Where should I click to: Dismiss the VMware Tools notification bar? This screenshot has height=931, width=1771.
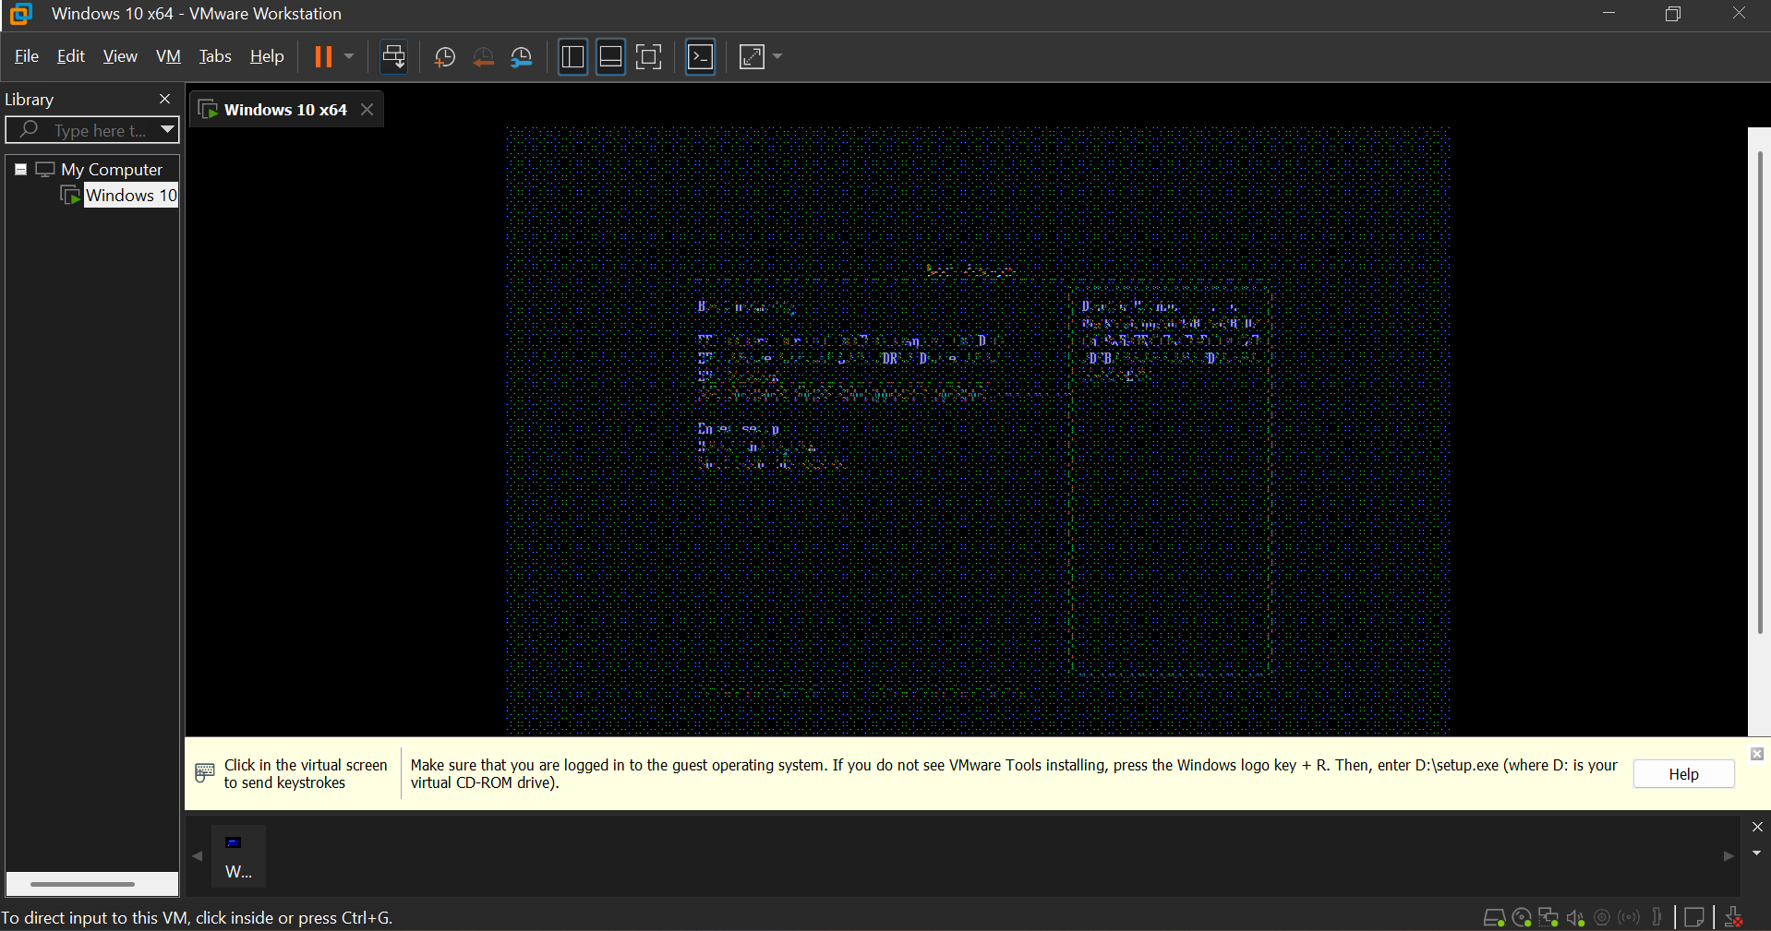[1757, 754]
